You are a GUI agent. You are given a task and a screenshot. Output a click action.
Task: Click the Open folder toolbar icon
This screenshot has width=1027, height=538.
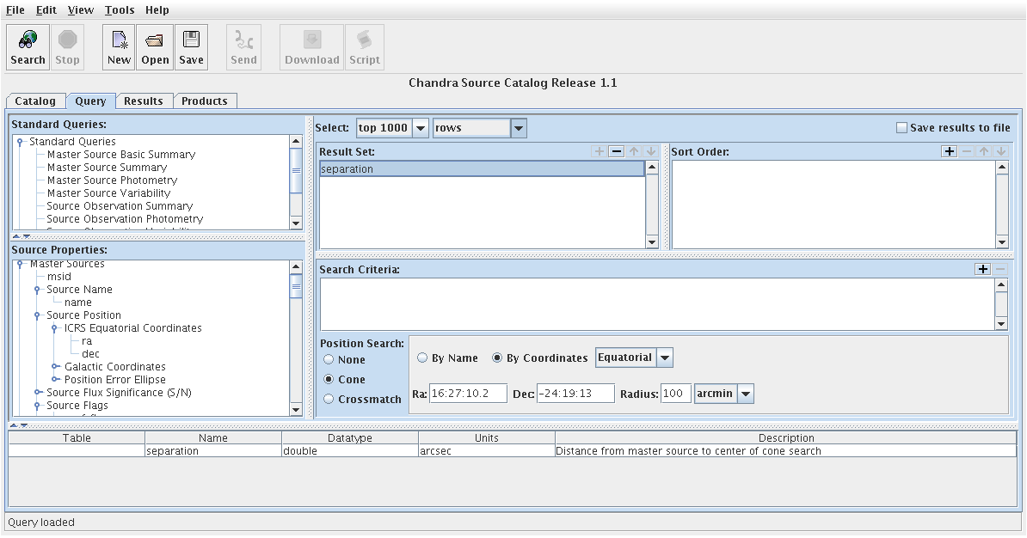[x=155, y=46]
